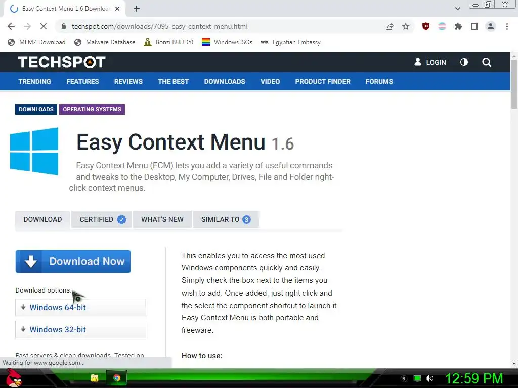Open Malware Database bookmark
The image size is (518, 388).
pyautogui.click(x=105, y=42)
